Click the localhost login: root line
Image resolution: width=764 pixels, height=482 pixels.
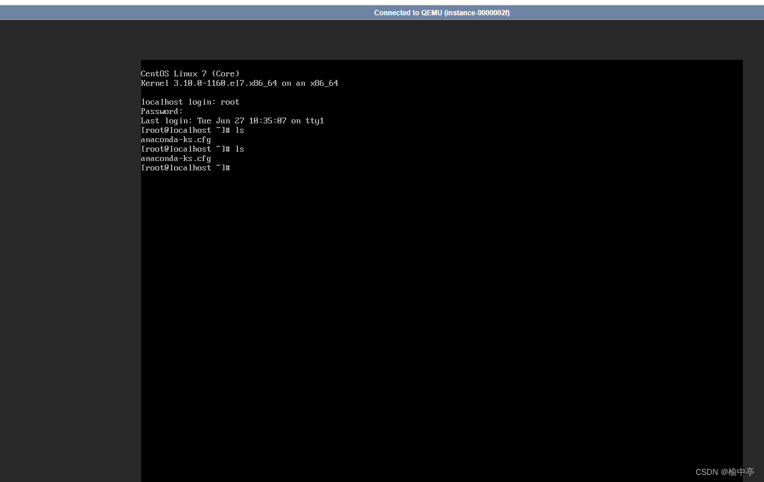tap(190, 102)
